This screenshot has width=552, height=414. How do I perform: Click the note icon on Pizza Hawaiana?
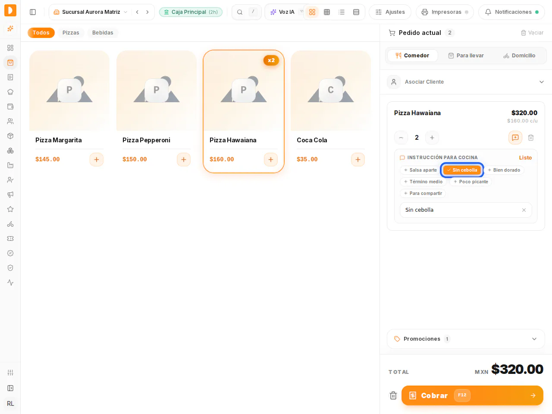(515, 138)
